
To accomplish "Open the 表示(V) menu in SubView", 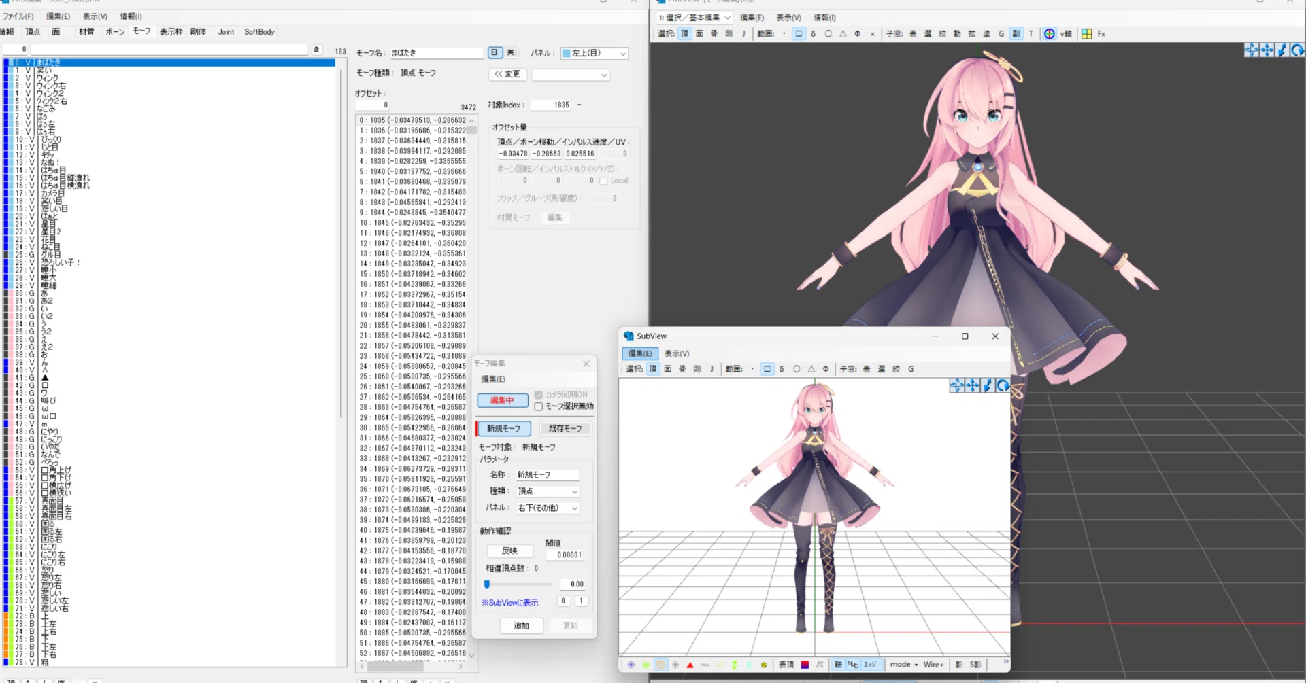I will pyautogui.click(x=677, y=353).
